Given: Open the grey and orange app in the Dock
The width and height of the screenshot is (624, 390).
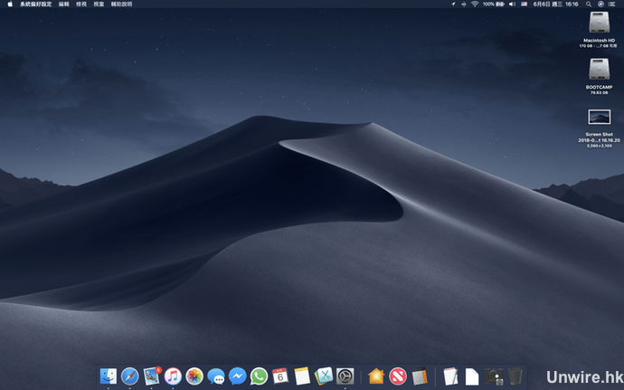Looking at the screenshot, I should pos(419,376).
